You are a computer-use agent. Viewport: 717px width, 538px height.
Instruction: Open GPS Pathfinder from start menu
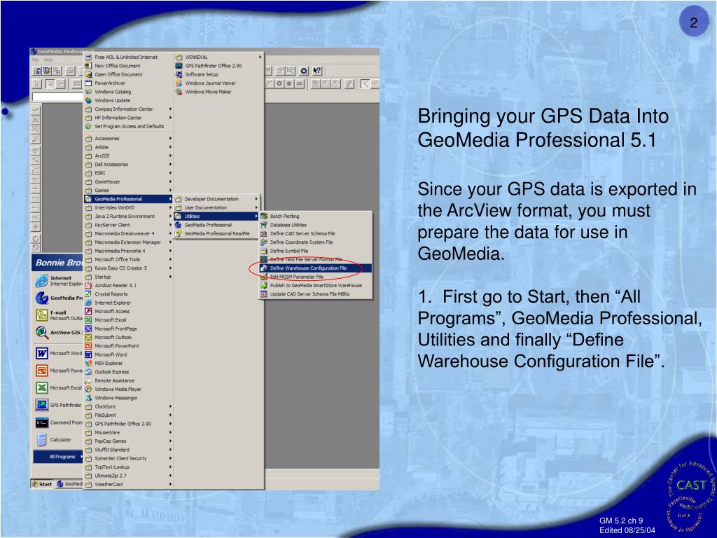(x=59, y=405)
